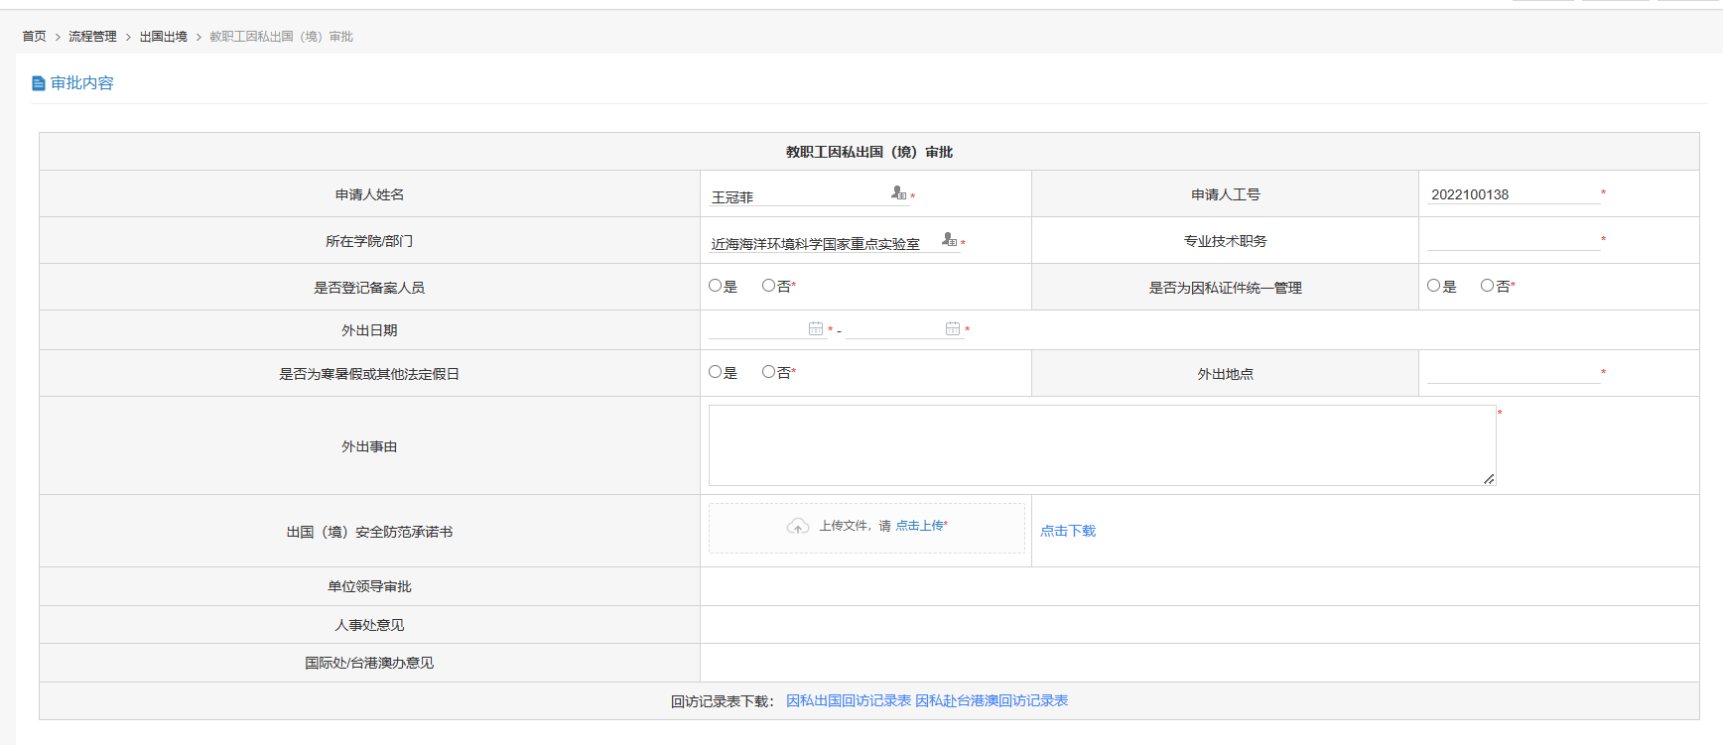The image size is (1723, 745).
Task: Download 因私赴台港澳回访记录表
Action: [x=992, y=700]
